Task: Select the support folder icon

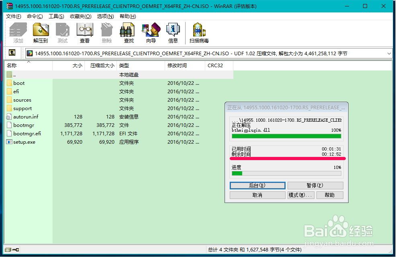Action: tap(9, 108)
